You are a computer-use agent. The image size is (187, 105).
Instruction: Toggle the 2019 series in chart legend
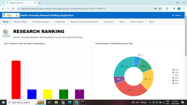point(175,70)
